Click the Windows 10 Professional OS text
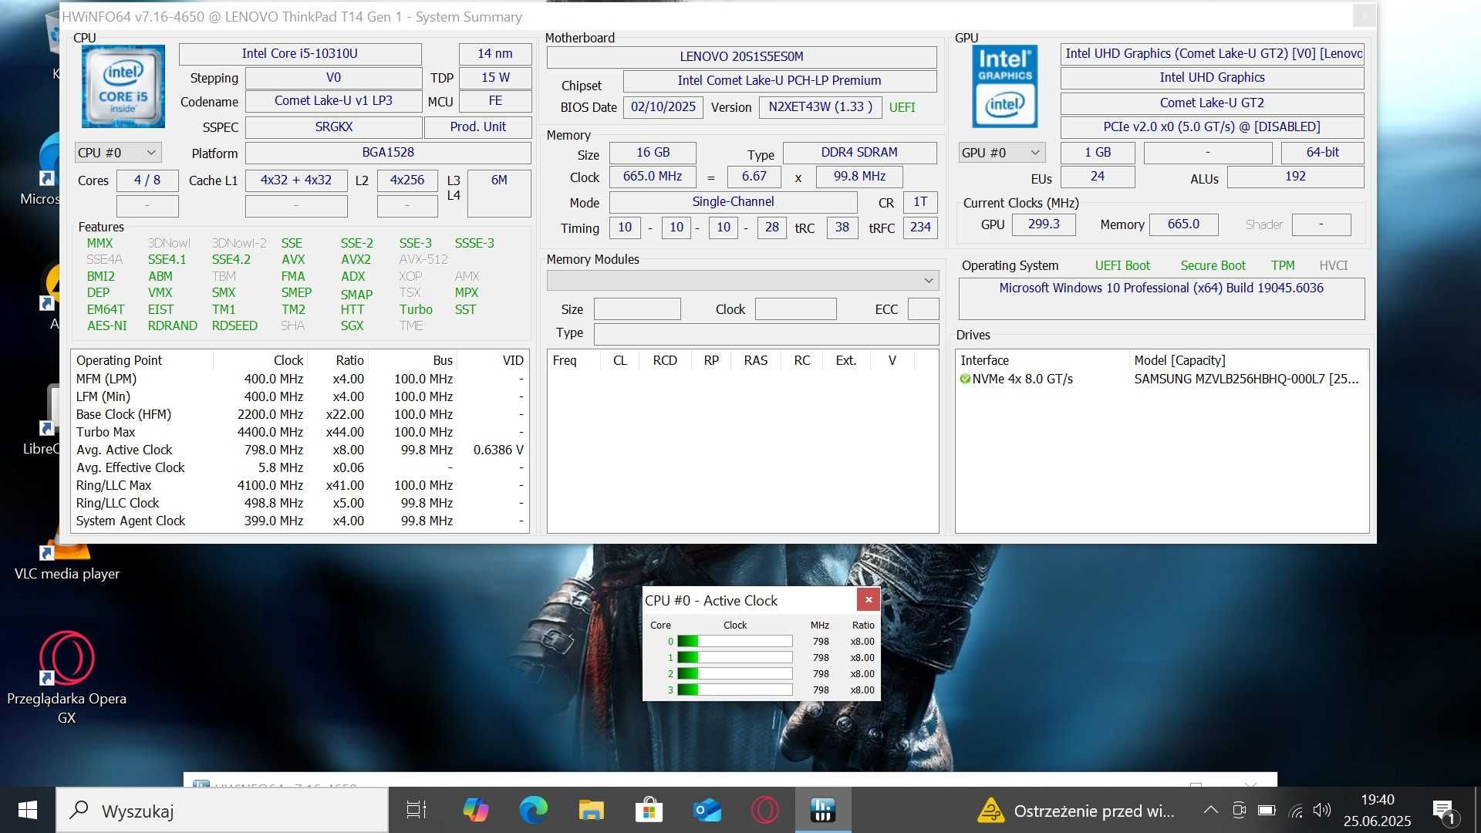Screen dimensions: 1481x833 pos(1161,288)
